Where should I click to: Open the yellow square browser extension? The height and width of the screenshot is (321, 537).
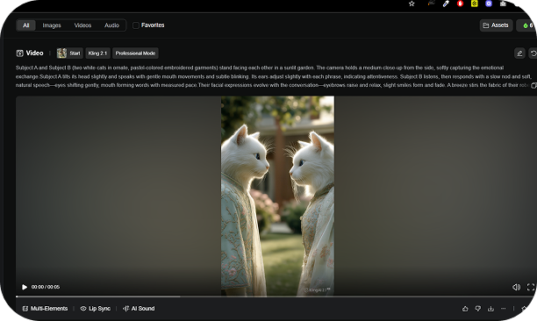click(x=475, y=4)
